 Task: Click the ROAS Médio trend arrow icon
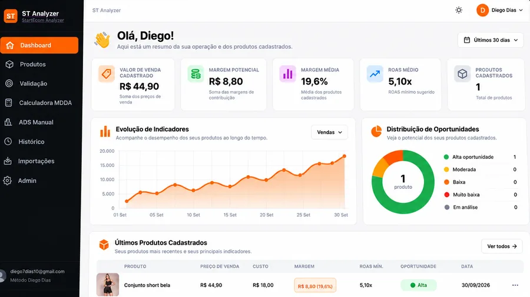click(x=375, y=74)
